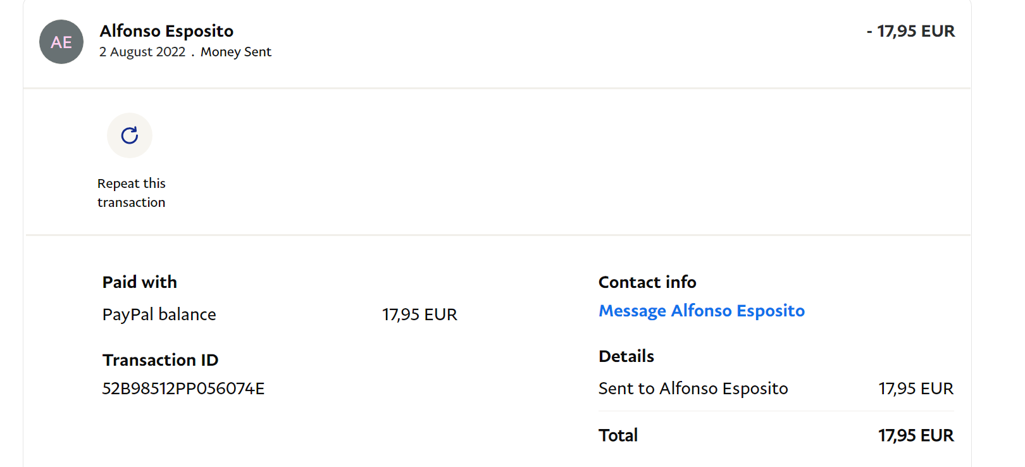Click the 17,95 EUR amount beside PayPal balance

point(419,314)
